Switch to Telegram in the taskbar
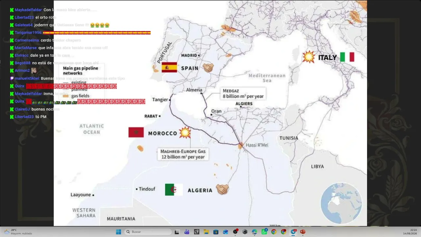This screenshot has height=237, width=421. pos(293,232)
